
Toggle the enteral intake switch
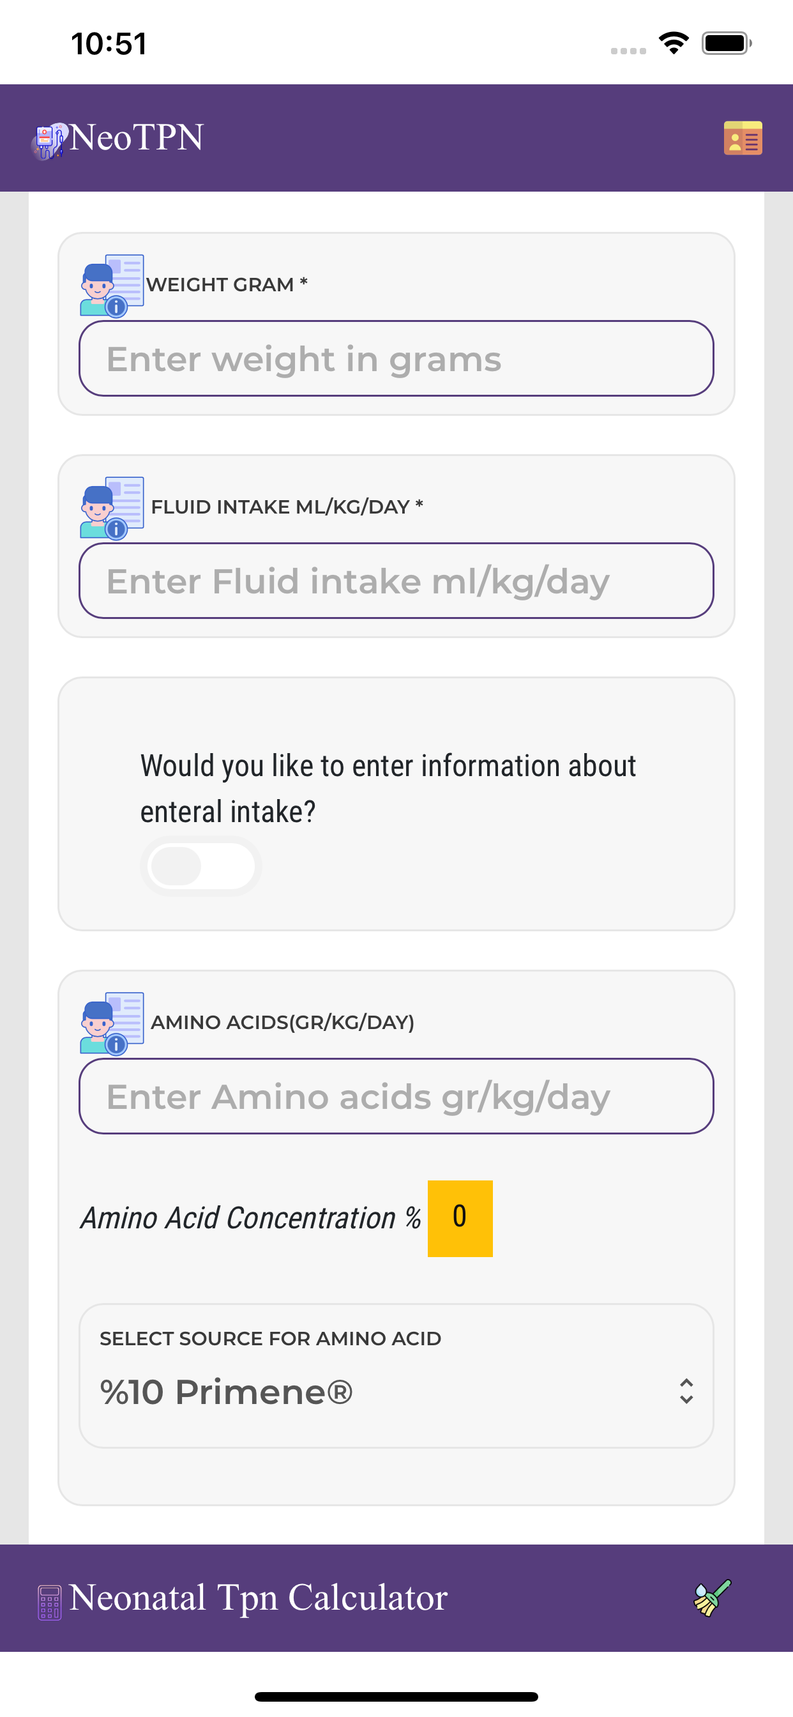click(x=200, y=866)
